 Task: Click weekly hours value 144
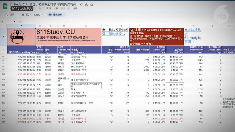click(x=201, y=75)
